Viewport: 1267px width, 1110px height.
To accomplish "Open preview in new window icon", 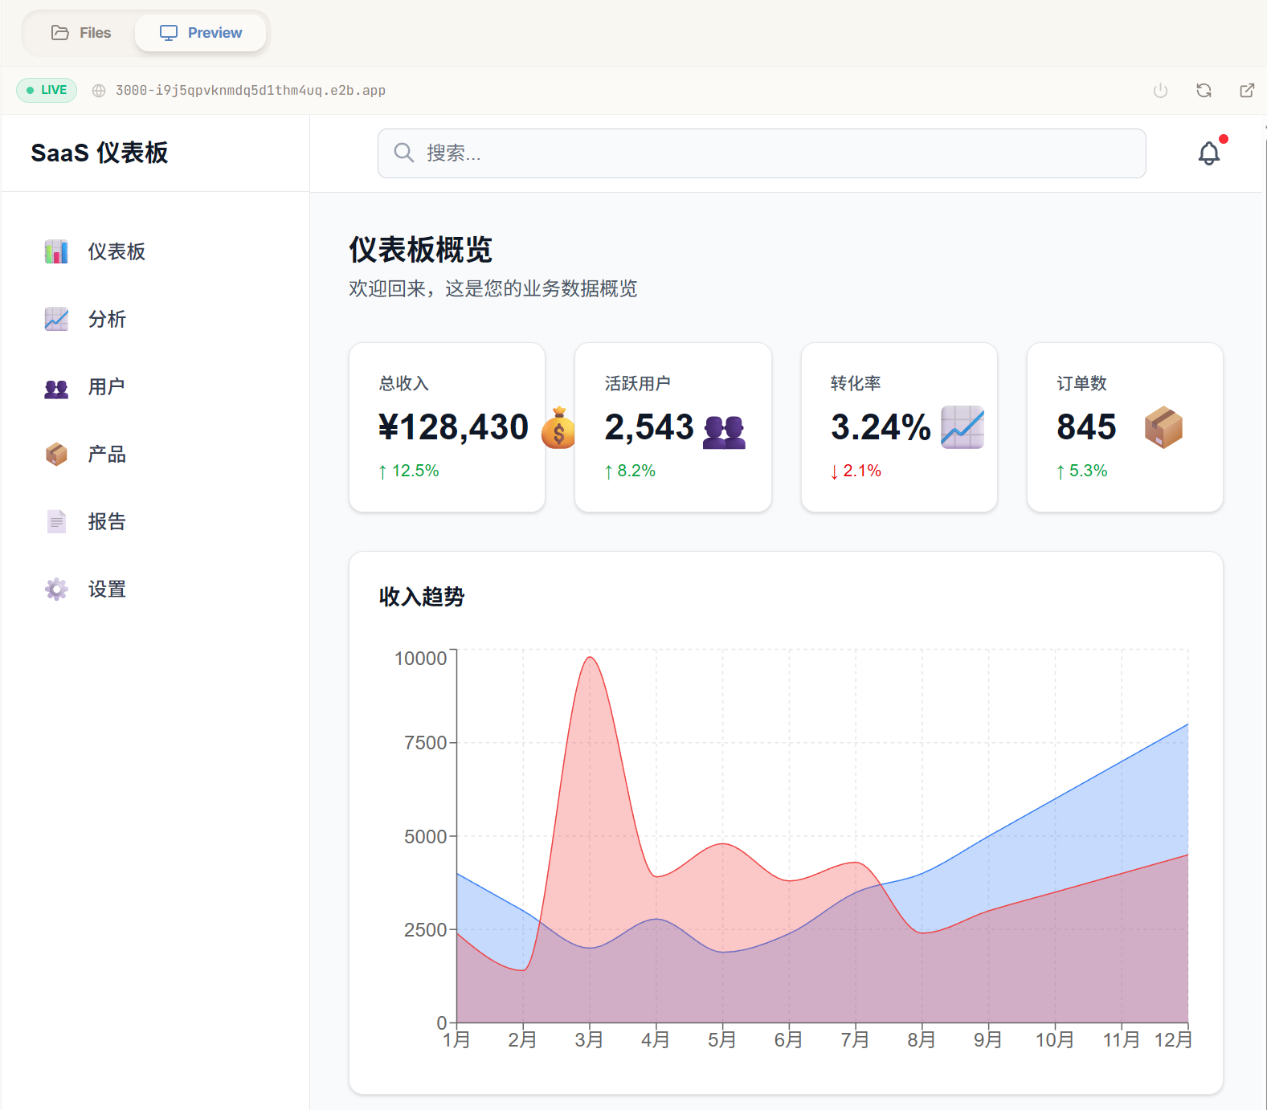I will coord(1246,91).
